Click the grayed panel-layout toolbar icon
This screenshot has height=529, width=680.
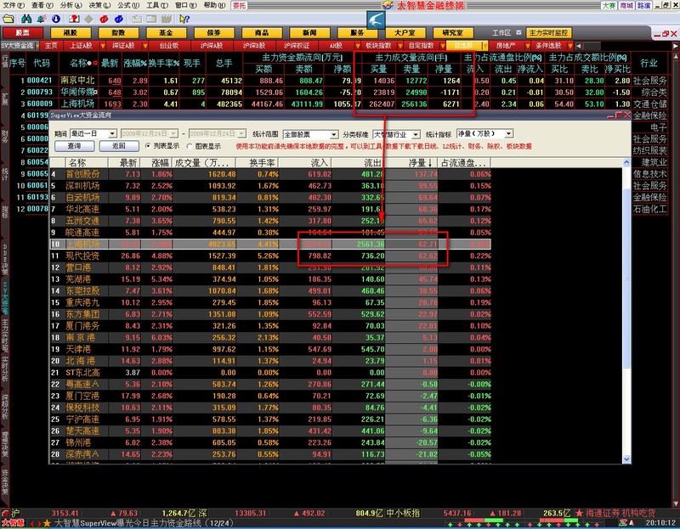pyautogui.click(x=151, y=19)
